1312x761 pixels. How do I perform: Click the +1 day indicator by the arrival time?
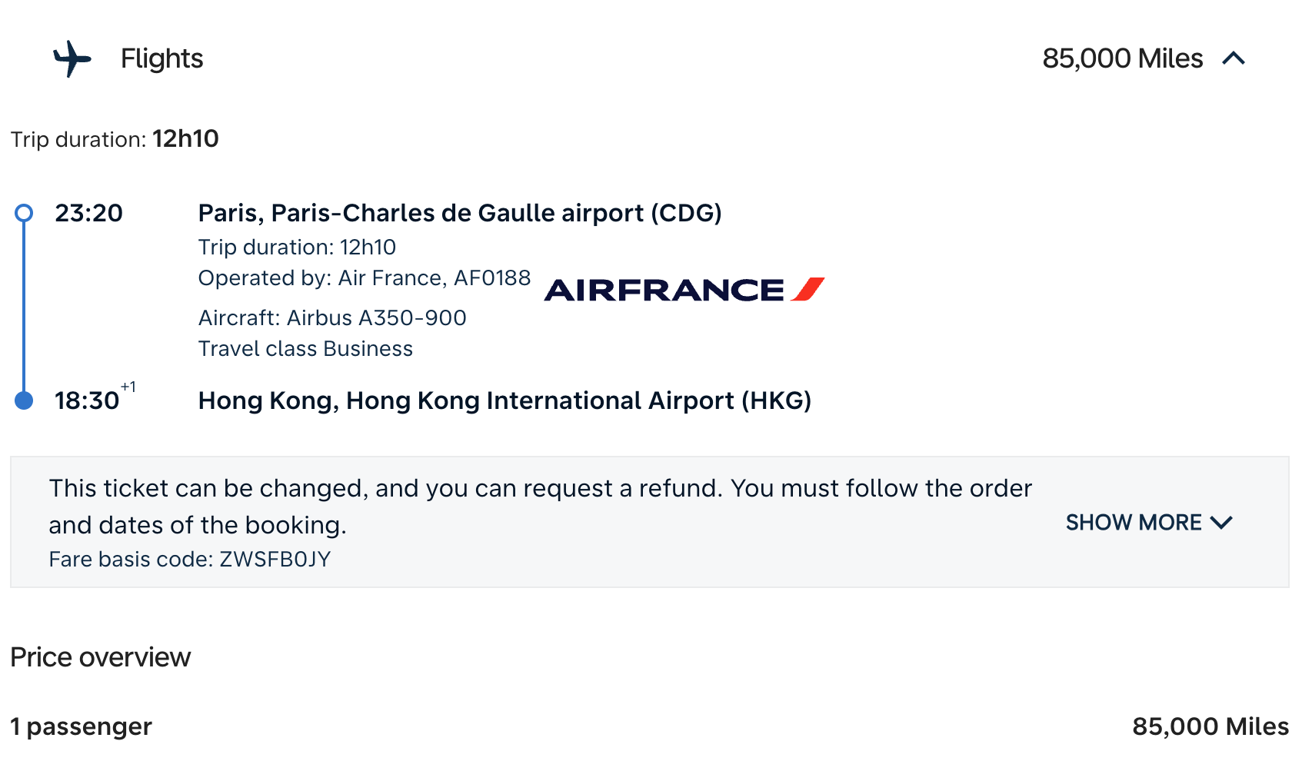(x=128, y=387)
